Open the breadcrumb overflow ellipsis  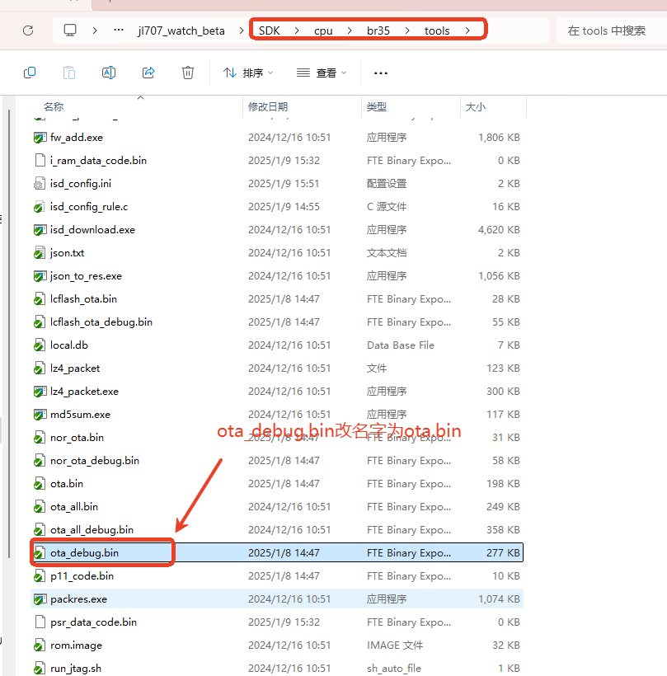click(119, 31)
